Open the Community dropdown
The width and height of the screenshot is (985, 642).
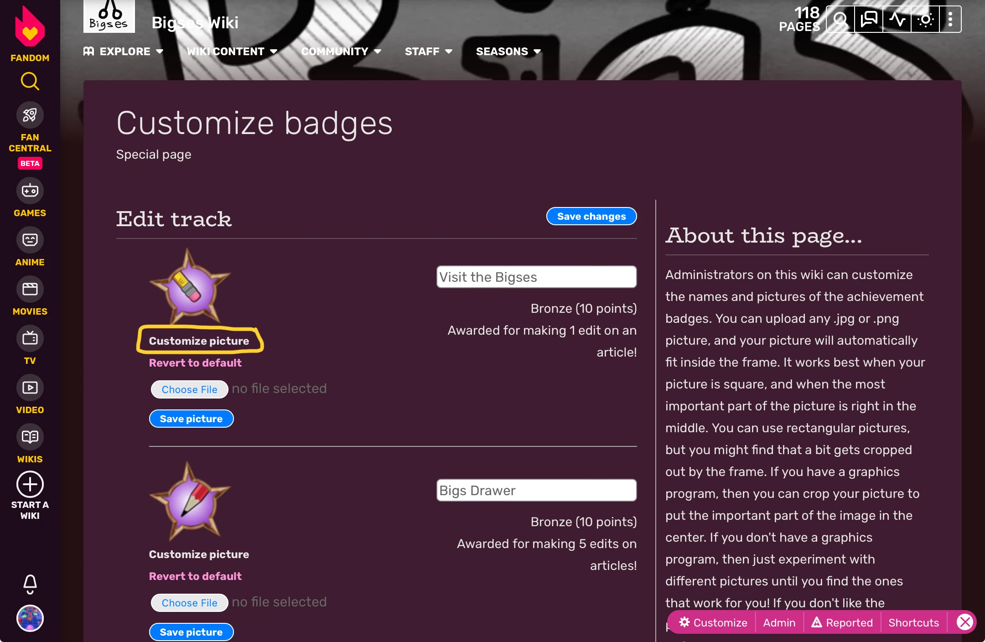point(341,51)
